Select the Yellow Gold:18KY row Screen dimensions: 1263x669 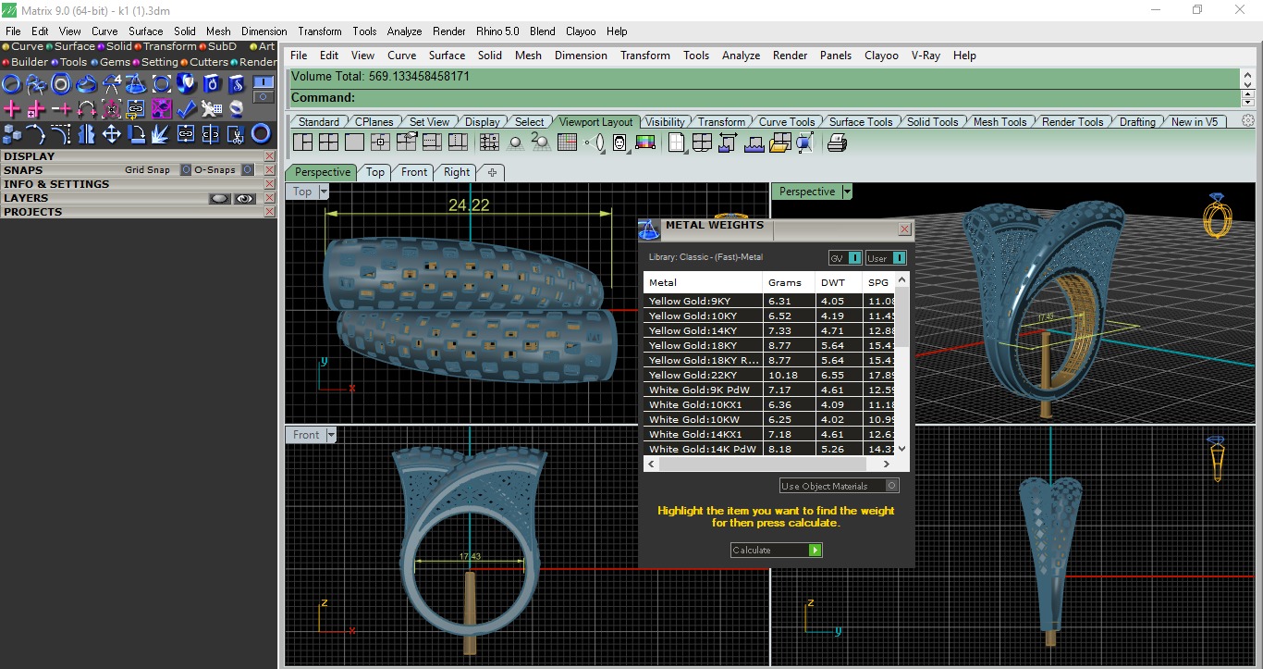click(x=769, y=345)
